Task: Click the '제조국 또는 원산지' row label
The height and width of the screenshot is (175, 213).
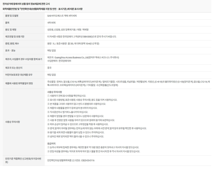Action: pyautogui.click(x=14, y=67)
